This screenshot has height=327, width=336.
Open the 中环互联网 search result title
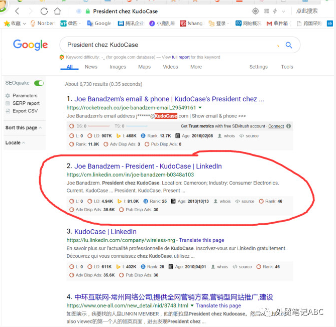point(174,297)
